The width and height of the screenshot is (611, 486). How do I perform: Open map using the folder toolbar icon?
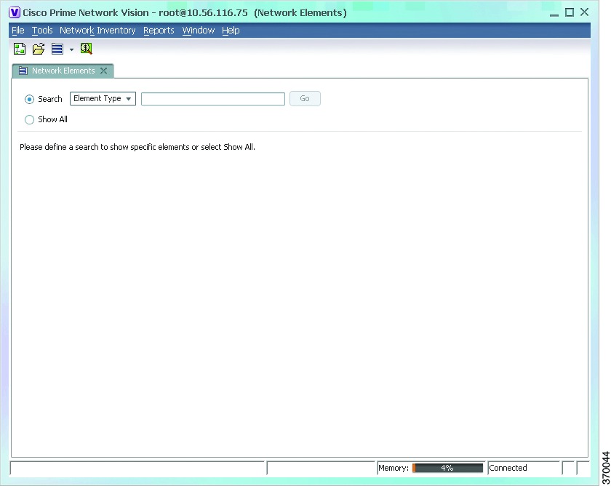(x=38, y=49)
